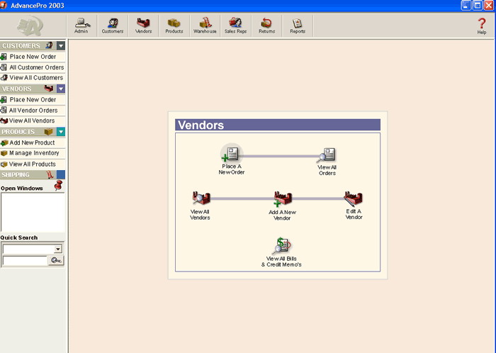Close the AdvancePro 2003 window
Image resolution: width=496 pixels, height=353 pixels.
click(x=489, y=6)
